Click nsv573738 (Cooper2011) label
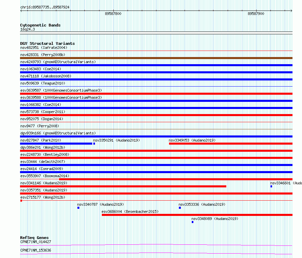 click(43, 112)
